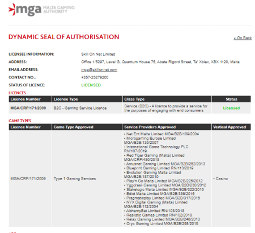Click the green Licensed status table cell
The image size is (255, 233).
point(231,108)
